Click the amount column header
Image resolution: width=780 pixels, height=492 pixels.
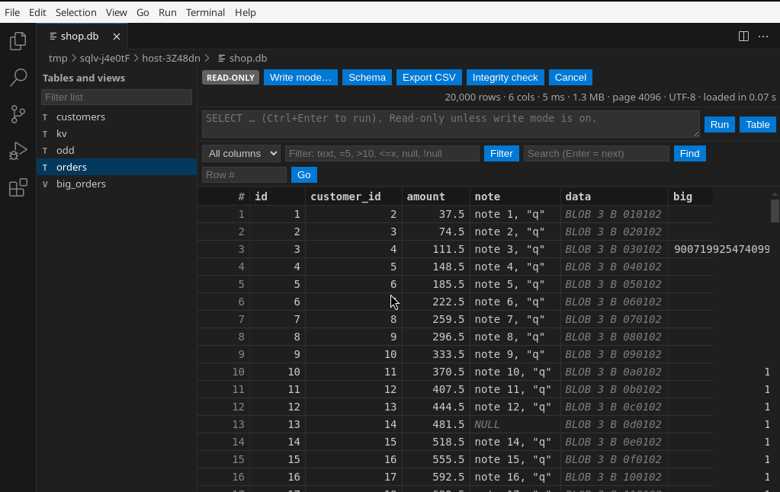[436, 196]
